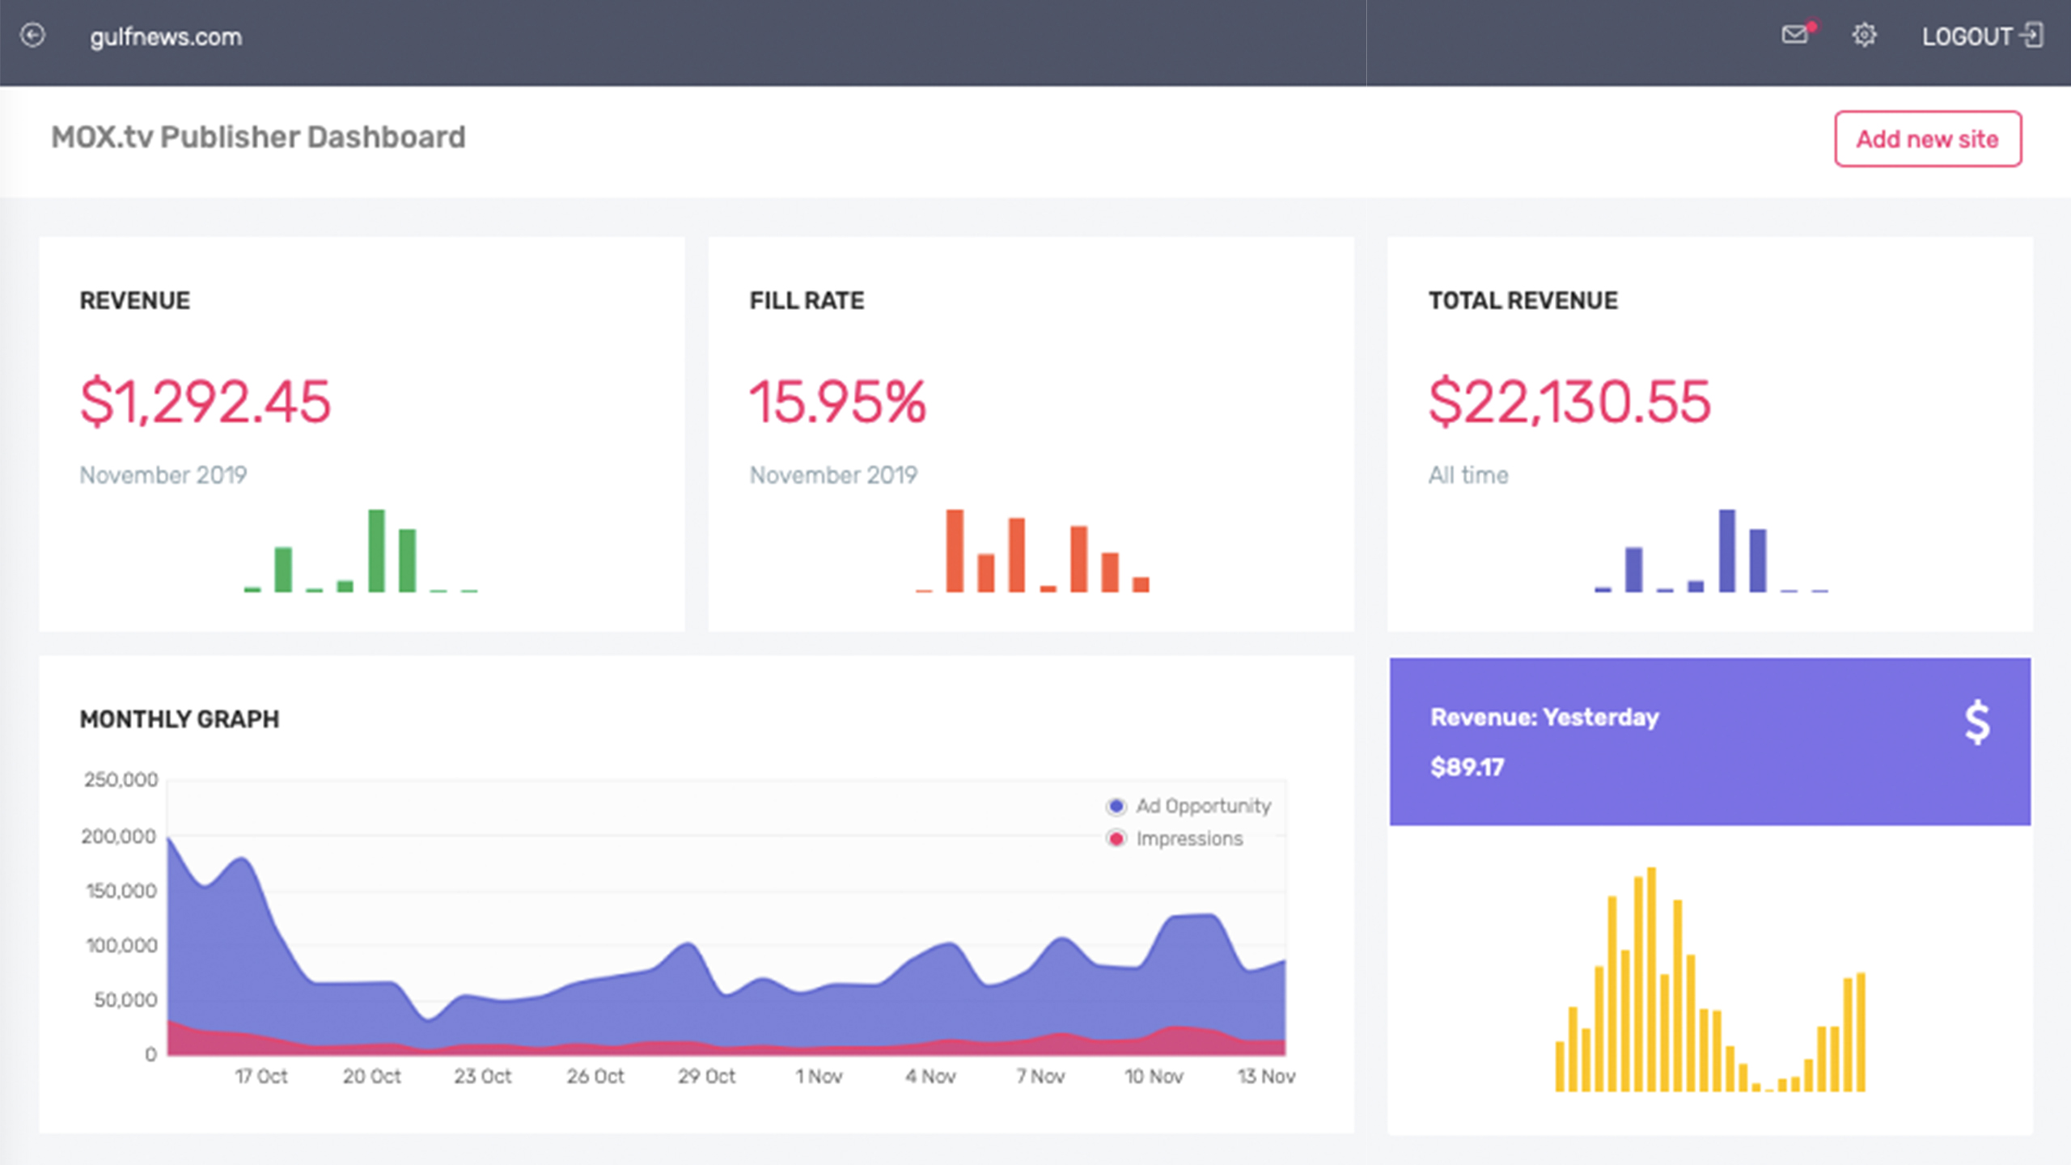2071x1165 pixels.
Task: Click the tallest purple total revenue bar
Action: (x=1726, y=551)
